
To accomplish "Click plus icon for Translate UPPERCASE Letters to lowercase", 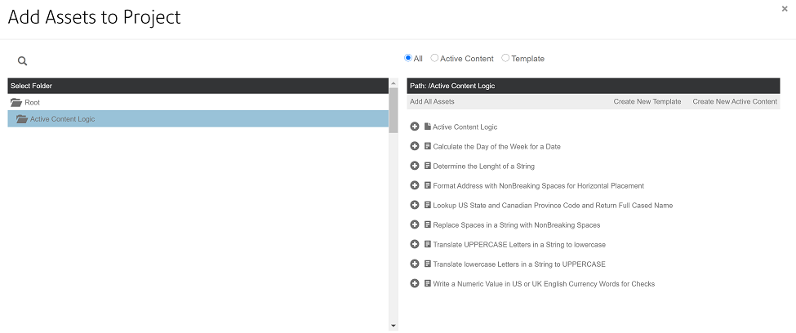I will 414,244.
